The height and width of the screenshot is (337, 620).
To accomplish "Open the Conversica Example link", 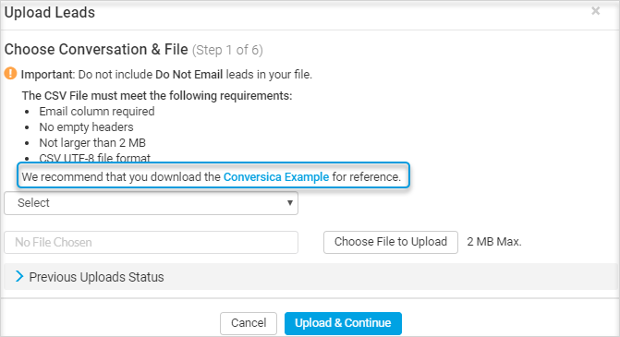I will pyautogui.click(x=276, y=176).
